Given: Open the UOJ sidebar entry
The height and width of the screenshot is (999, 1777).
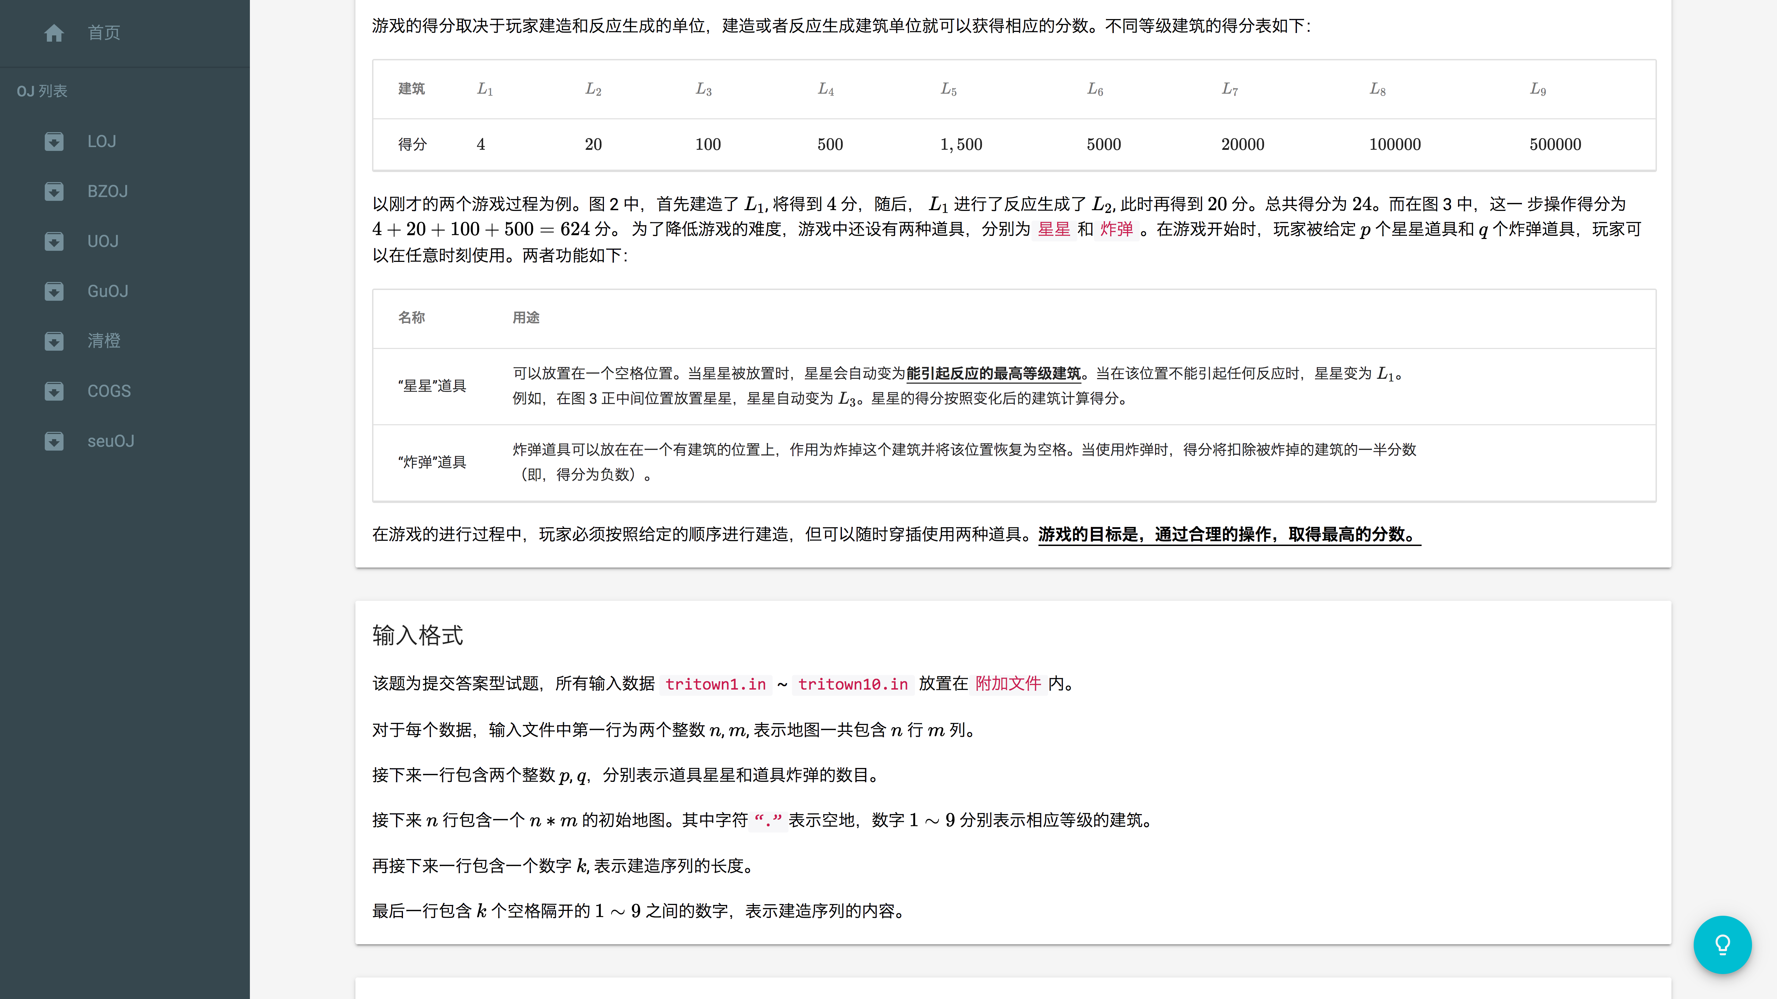Looking at the screenshot, I should tap(103, 241).
